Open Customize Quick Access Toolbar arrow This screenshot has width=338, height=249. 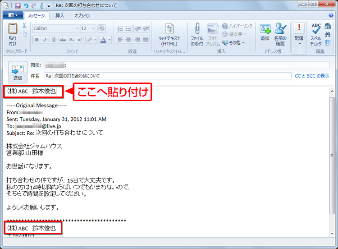click(49, 6)
